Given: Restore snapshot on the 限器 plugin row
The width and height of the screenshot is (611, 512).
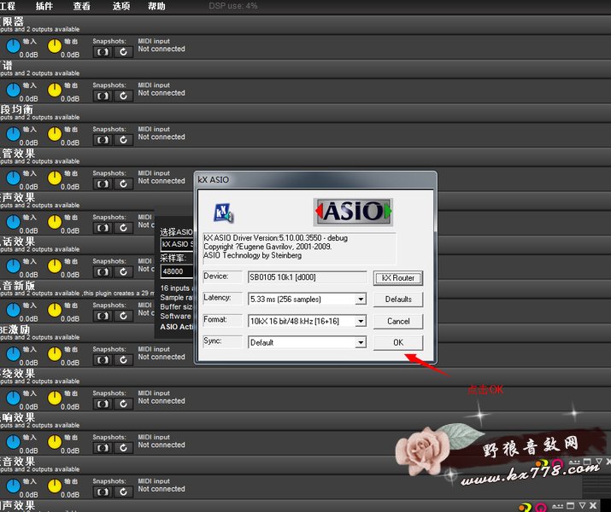Looking at the screenshot, I should point(124,52).
